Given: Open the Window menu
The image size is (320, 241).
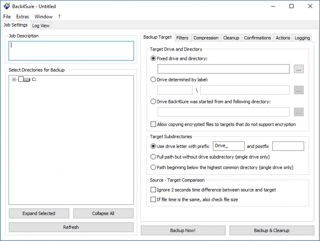Looking at the screenshot, I should tap(44, 17).
